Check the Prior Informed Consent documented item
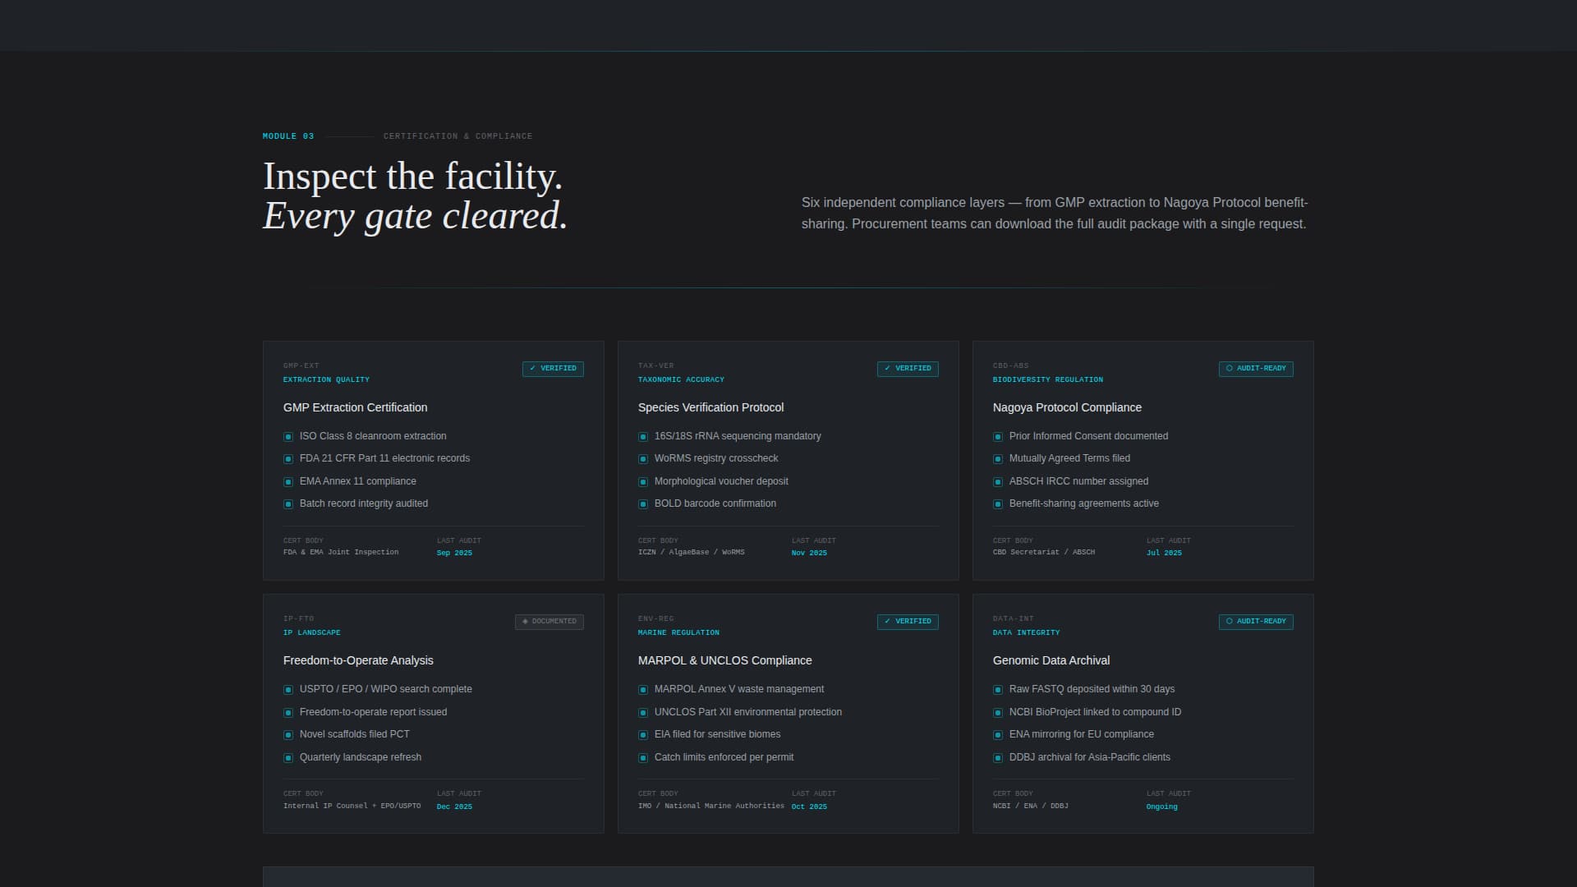The width and height of the screenshot is (1577, 887). [x=1088, y=436]
